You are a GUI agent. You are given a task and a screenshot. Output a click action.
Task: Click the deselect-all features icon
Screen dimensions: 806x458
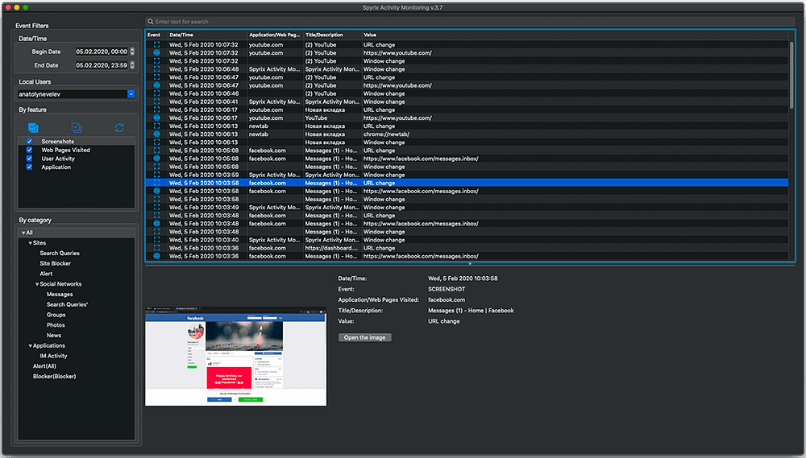coord(77,127)
